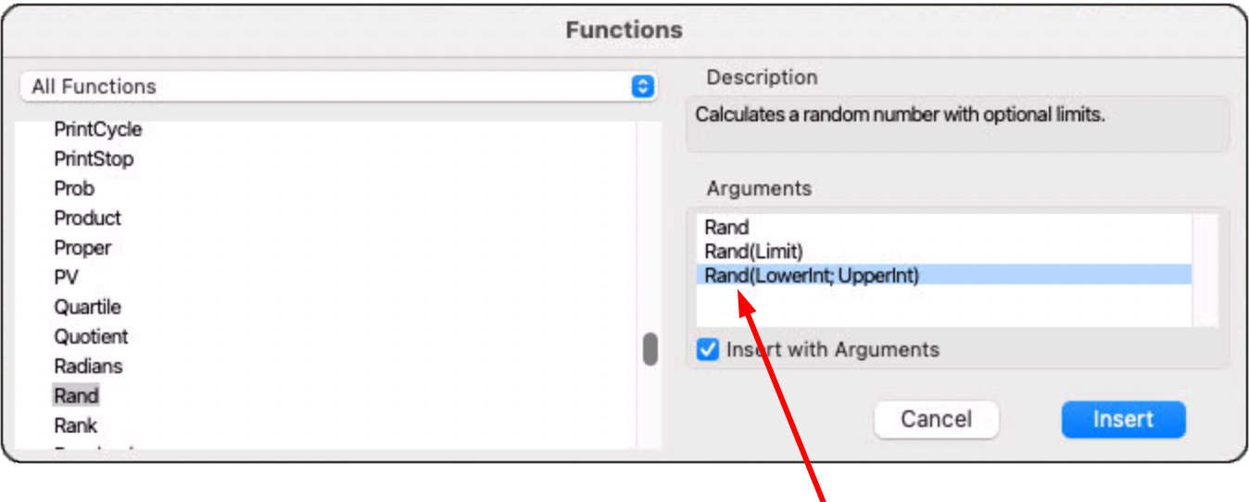Pick the Proper function entry
The image size is (1249, 502).
(x=82, y=248)
